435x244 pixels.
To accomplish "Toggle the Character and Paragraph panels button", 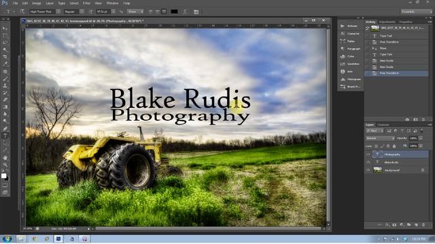I will (196, 12).
